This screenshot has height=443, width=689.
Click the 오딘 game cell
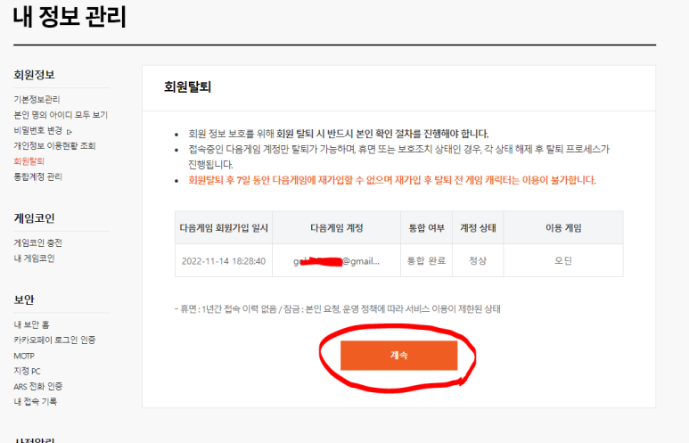pyautogui.click(x=563, y=261)
